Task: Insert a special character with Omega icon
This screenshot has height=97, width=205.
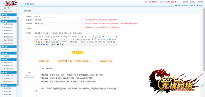Action: (x=87, y=42)
